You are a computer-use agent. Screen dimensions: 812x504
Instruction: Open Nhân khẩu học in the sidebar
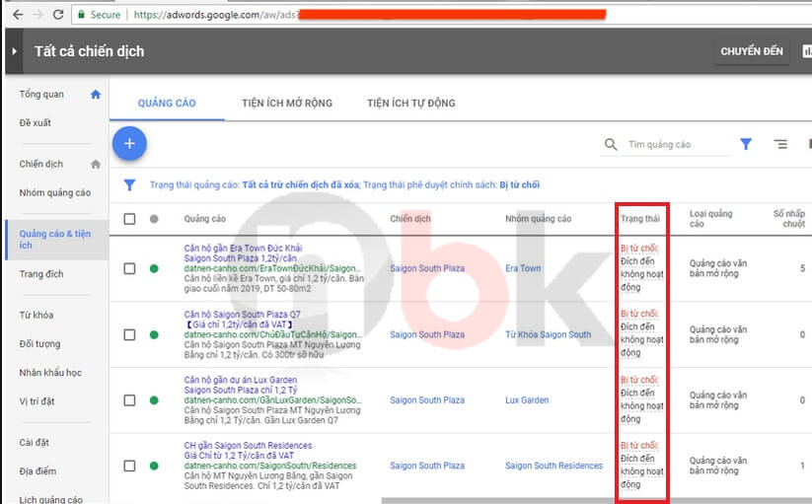[50, 373]
